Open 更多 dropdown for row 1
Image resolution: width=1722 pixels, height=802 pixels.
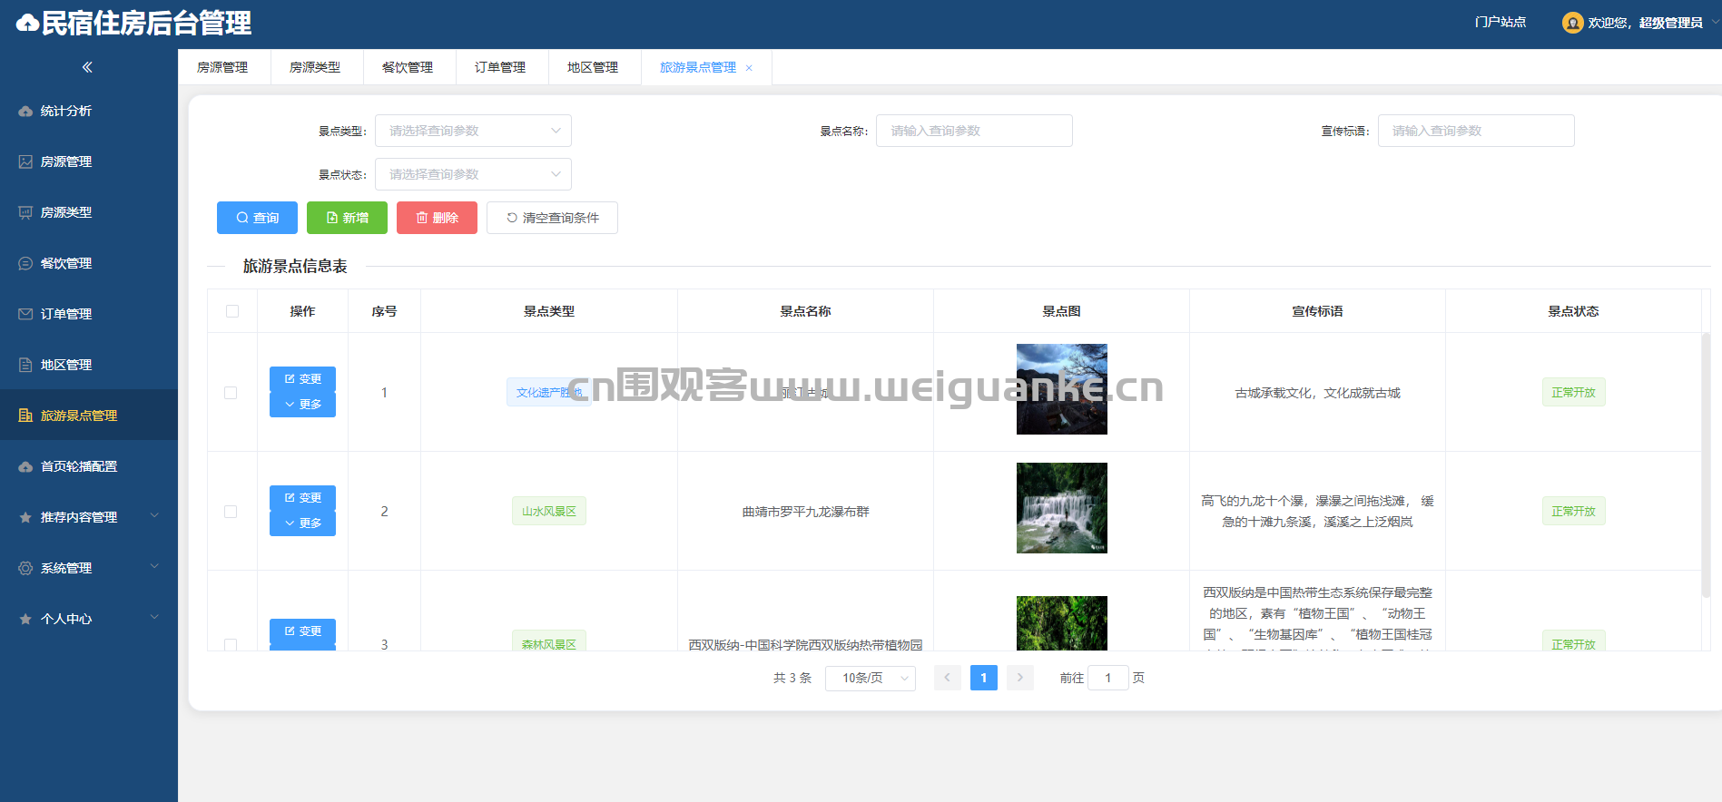tap(302, 405)
